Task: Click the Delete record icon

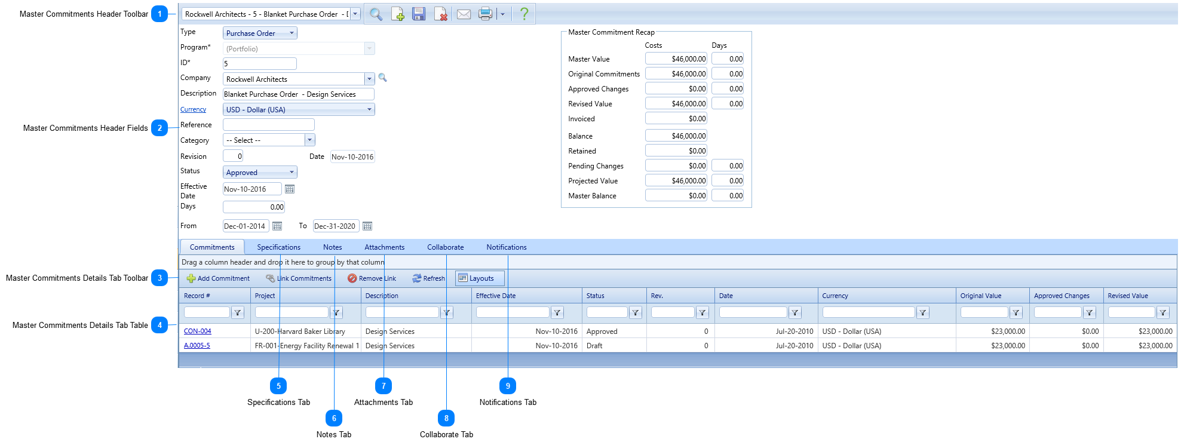Action: pyautogui.click(x=441, y=14)
